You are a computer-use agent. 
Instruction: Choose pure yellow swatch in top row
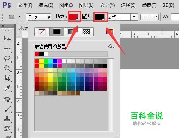point(41,61)
